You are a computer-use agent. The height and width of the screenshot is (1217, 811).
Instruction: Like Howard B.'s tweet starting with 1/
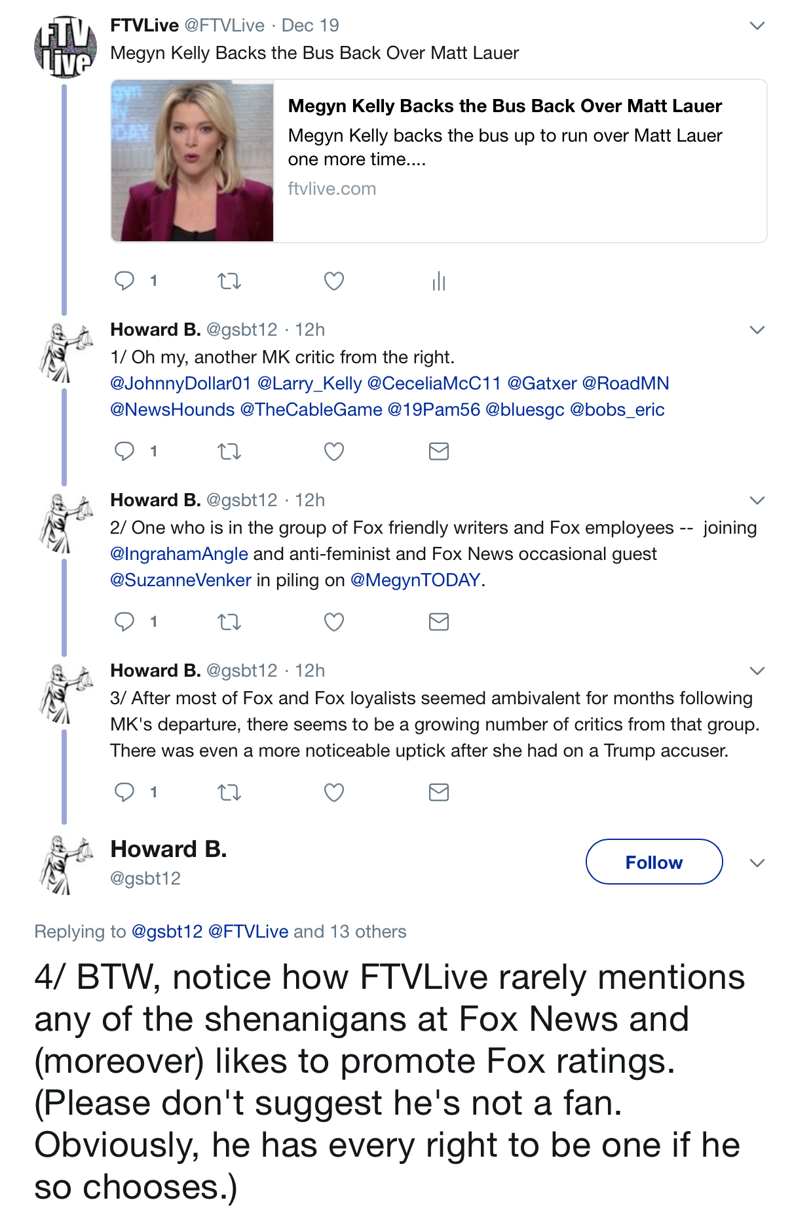pyautogui.click(x=334, y=451)
